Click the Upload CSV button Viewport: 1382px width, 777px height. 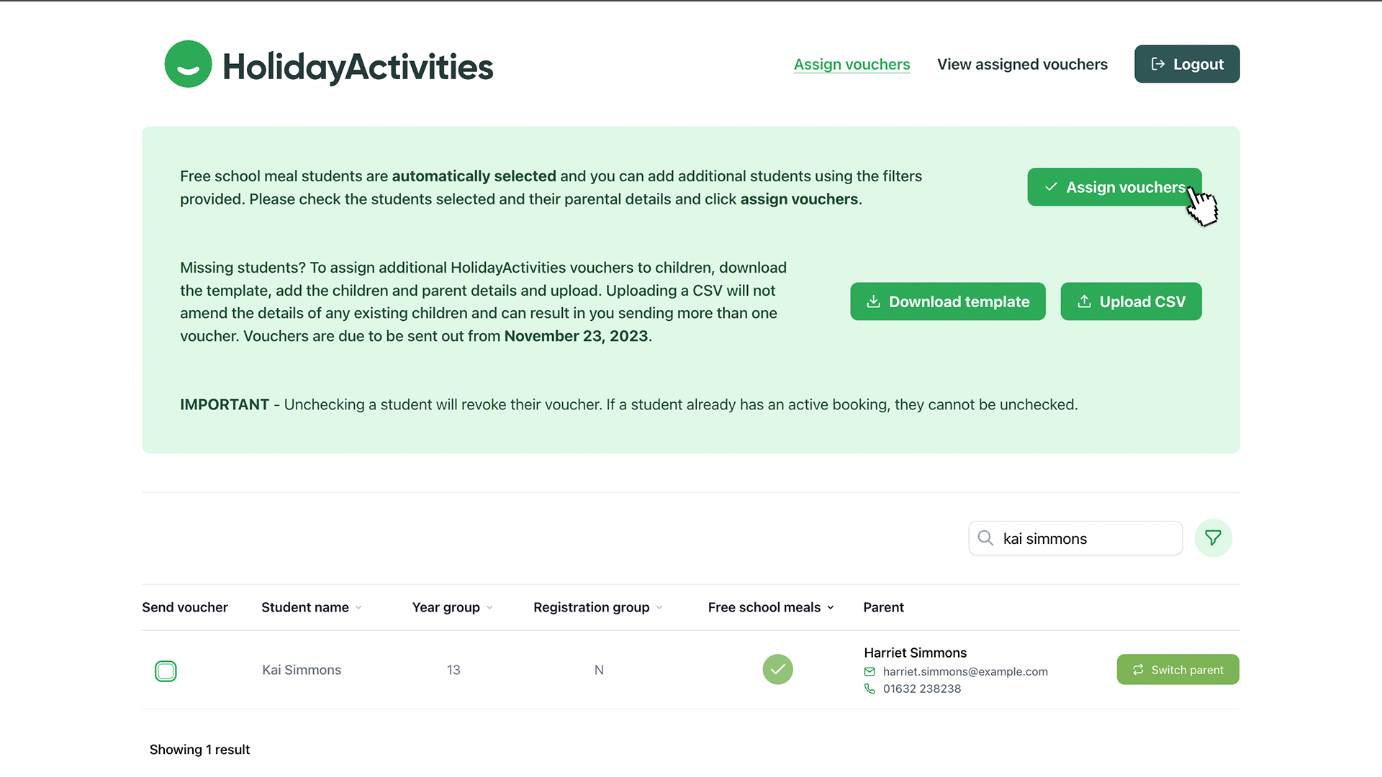[1131, 301]
